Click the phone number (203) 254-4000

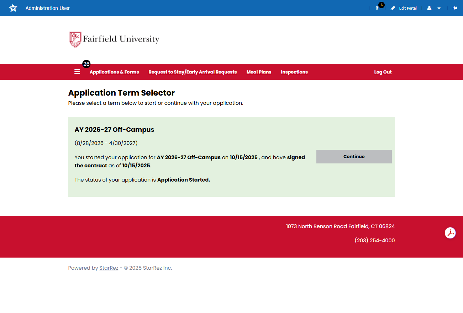(x=375, y=241)
